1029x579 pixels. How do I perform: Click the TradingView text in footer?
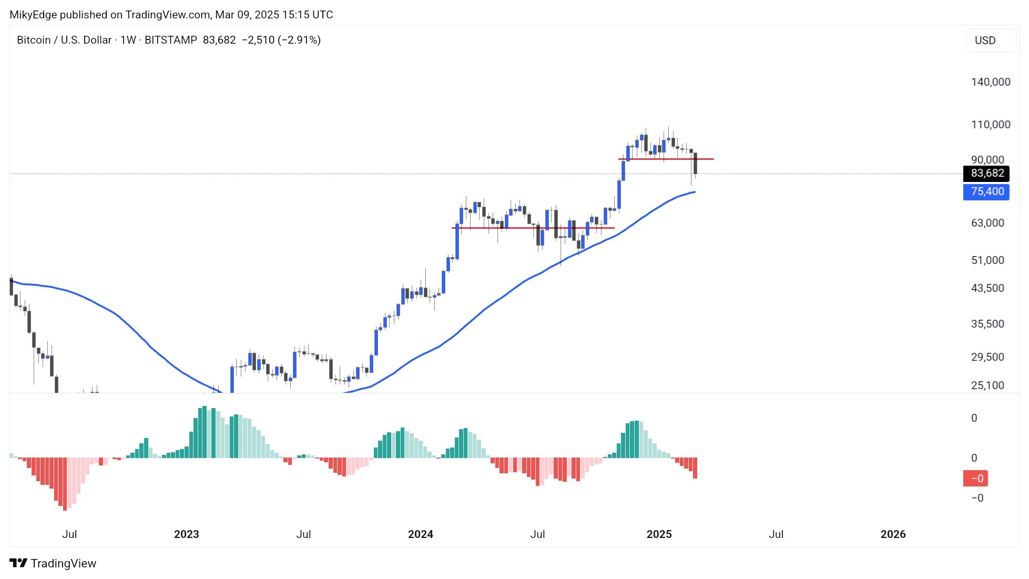click(x=64, y=563)
